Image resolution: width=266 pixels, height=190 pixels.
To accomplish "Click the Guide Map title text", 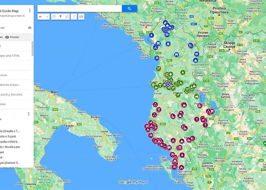I will click(9, 11).
